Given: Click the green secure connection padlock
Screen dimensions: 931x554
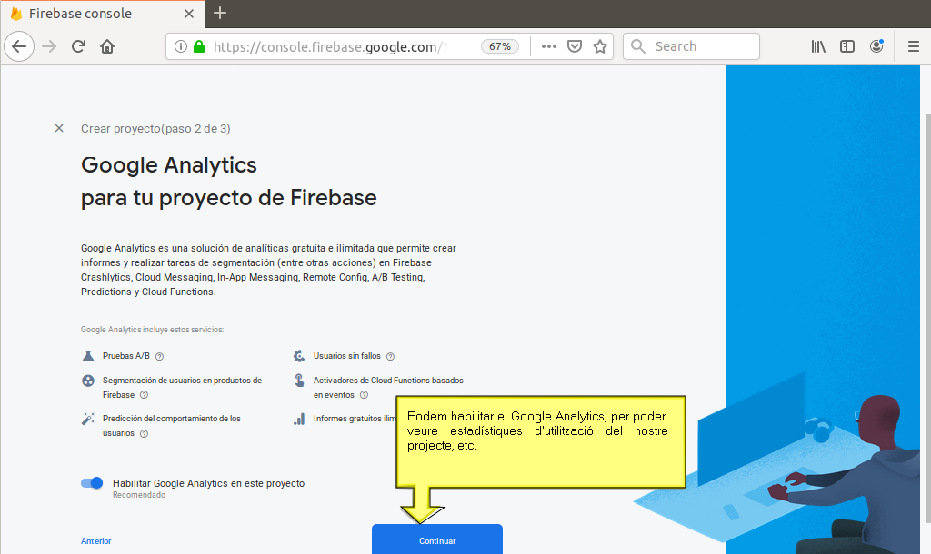Looking at the screenshot, I should click(199, 46).
